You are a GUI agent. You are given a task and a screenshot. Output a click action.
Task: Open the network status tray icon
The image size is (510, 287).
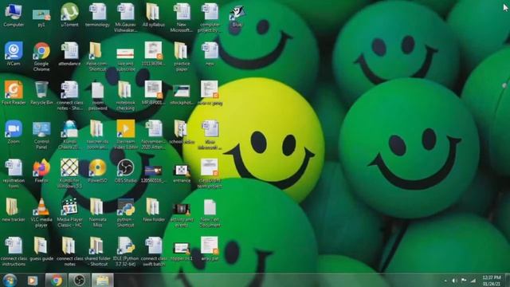click(473, 281)
